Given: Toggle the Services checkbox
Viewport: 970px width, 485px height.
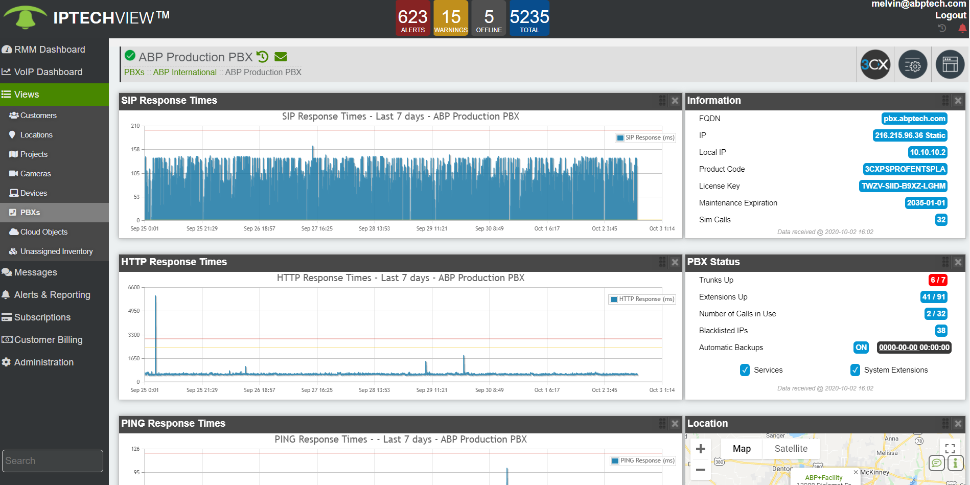Looking at the screenshot, I should 745,370.
